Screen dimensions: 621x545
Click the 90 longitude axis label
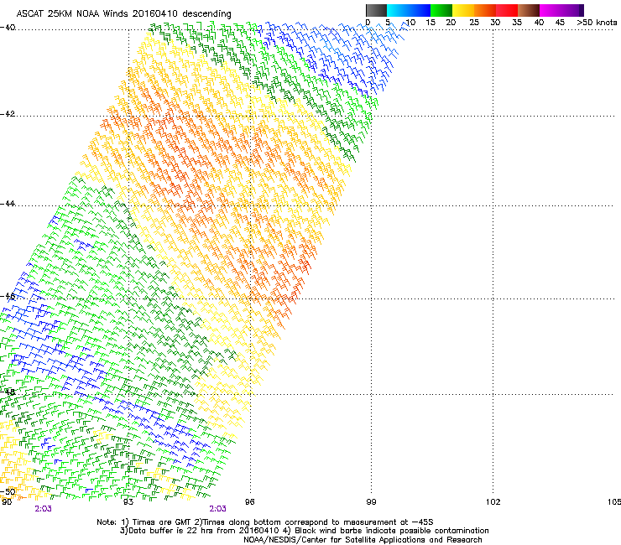pyautogui.click(x=7, y=502)
